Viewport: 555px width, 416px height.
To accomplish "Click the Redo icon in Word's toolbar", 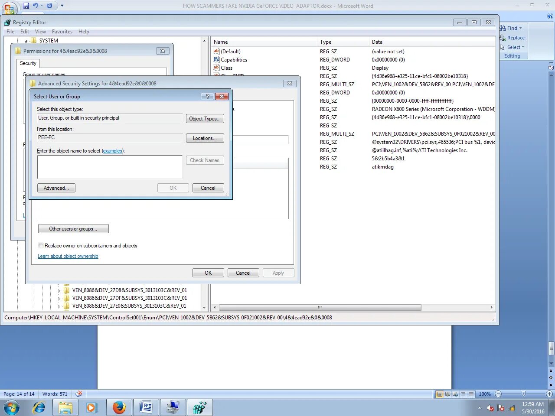I will point(49,6).
